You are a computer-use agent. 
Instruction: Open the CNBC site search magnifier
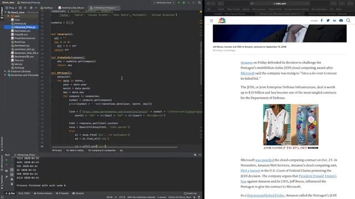point(348,20)
